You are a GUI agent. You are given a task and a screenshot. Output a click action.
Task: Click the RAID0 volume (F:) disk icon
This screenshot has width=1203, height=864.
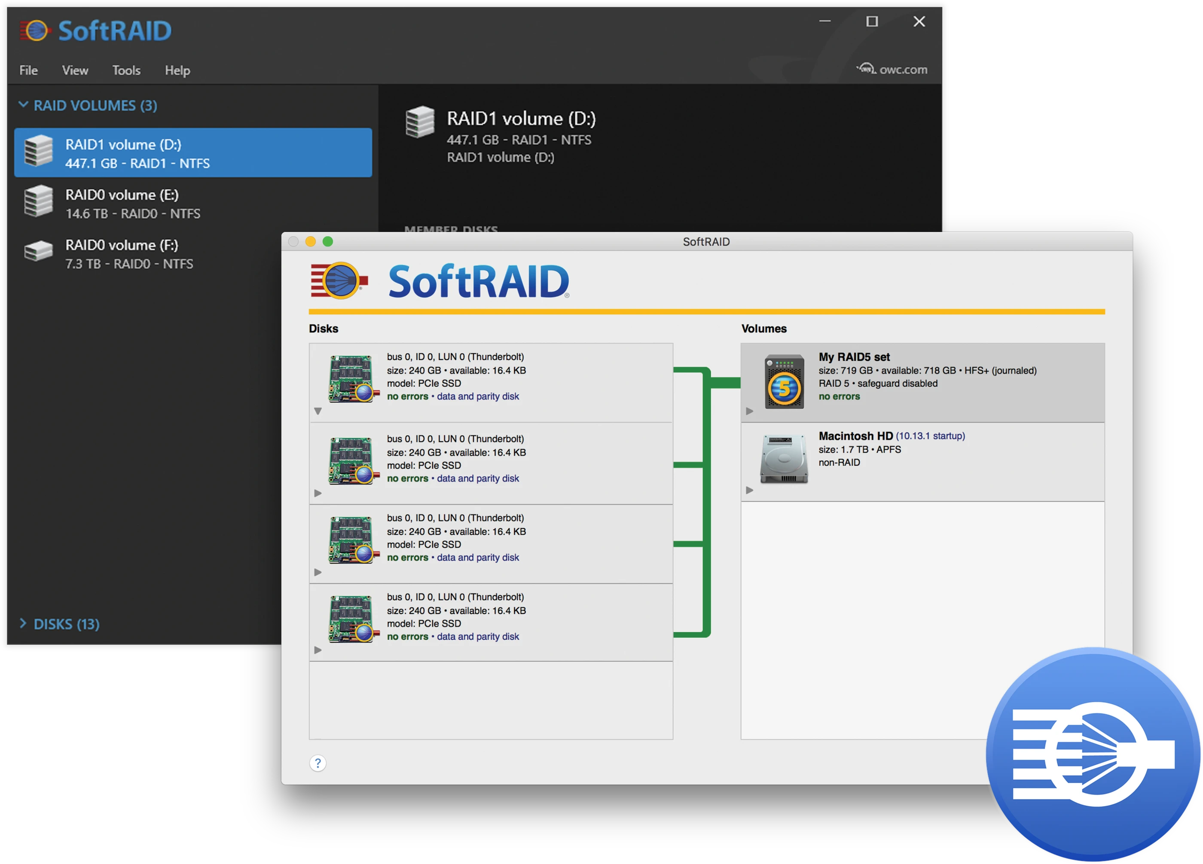(x=39, y=251)
